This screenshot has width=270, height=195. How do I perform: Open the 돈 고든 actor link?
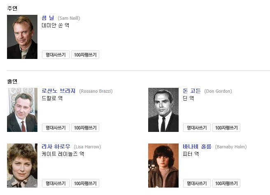click(x=192, y=91)
